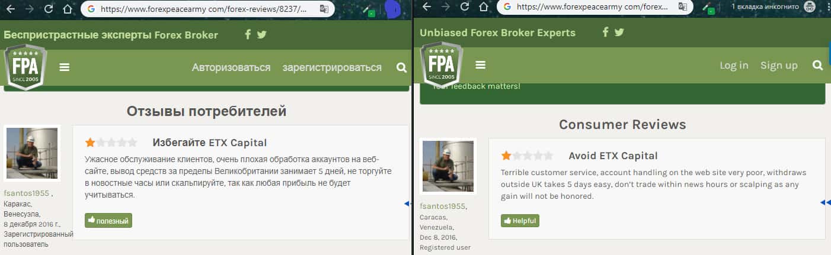Click incognito tab indicator icon
The image size is (831, 255).
(810, 7)
